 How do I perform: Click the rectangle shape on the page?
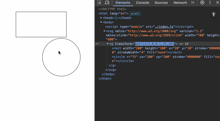click(41, 24)
